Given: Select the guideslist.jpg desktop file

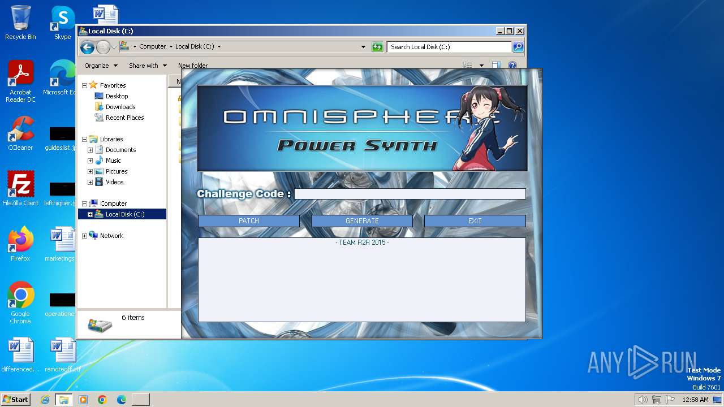Looking at the screenshot, I should coord(60,138).
